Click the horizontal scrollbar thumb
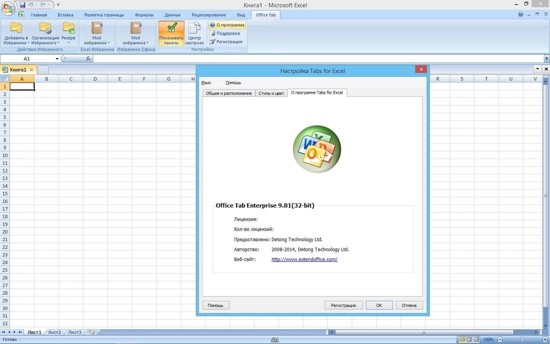 pos(424,332)
